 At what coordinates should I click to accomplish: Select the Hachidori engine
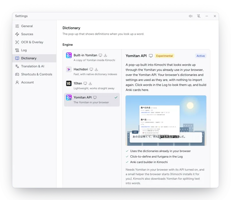(92, 72)
